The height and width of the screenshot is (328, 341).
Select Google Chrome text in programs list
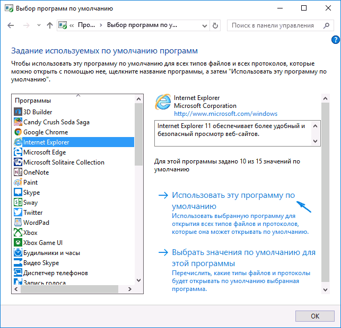click(x=46, y=132)
